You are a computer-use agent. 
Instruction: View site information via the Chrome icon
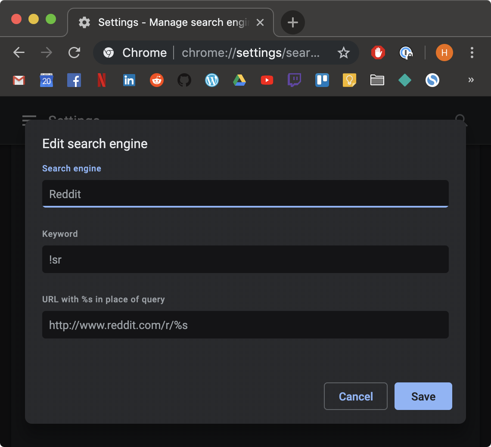coord(109,53)
